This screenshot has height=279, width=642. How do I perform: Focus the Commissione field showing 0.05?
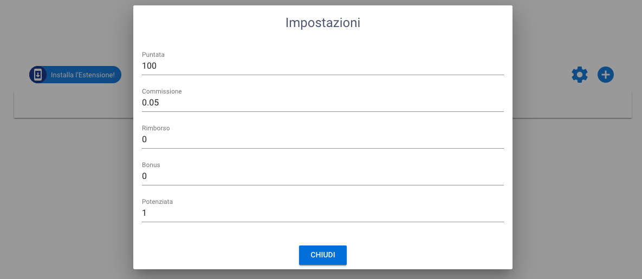pyautogui.click(x=323, y=103)
